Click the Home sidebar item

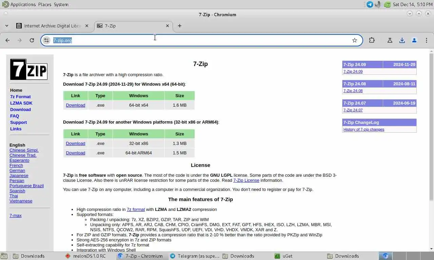coord(16,90)
